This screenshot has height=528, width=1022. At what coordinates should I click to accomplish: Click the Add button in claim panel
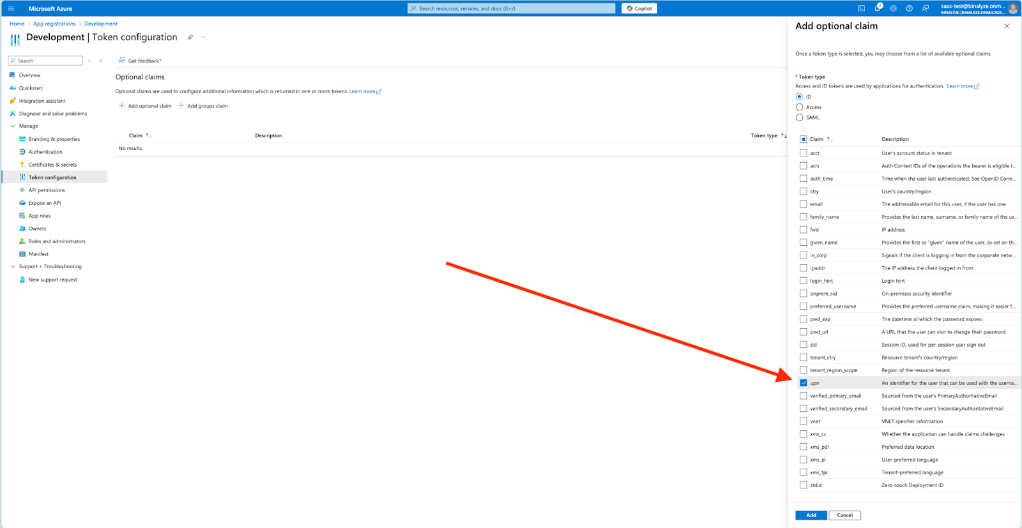click(x=811, y=515)
